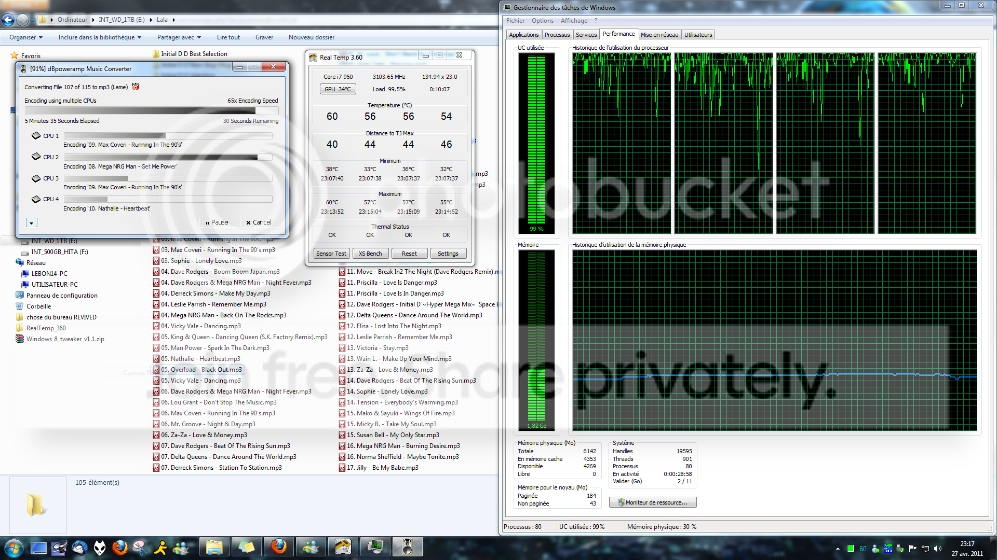The width and height of the screenshot is (997, 560).
Task: Launch foobar2000 from the quick launch
Action: (x=100, y=548)
